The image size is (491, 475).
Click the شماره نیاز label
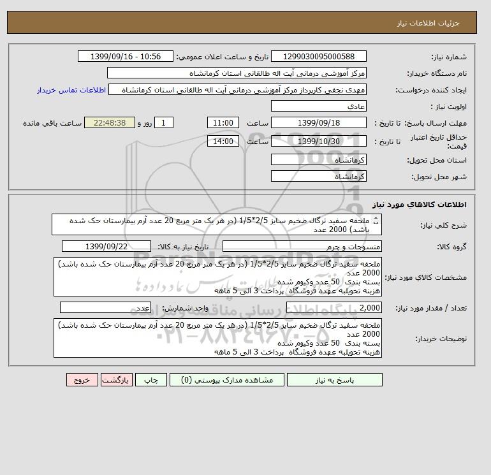tap(449, 57)
